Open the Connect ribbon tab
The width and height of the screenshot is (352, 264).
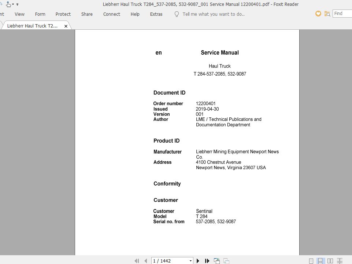(x=112, y=14)
